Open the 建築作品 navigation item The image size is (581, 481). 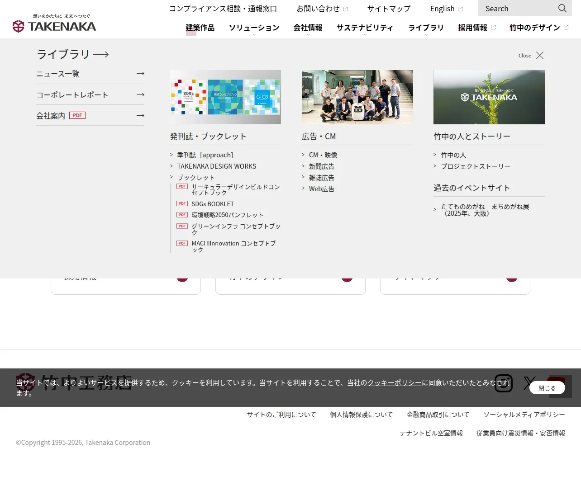(200, 28)
